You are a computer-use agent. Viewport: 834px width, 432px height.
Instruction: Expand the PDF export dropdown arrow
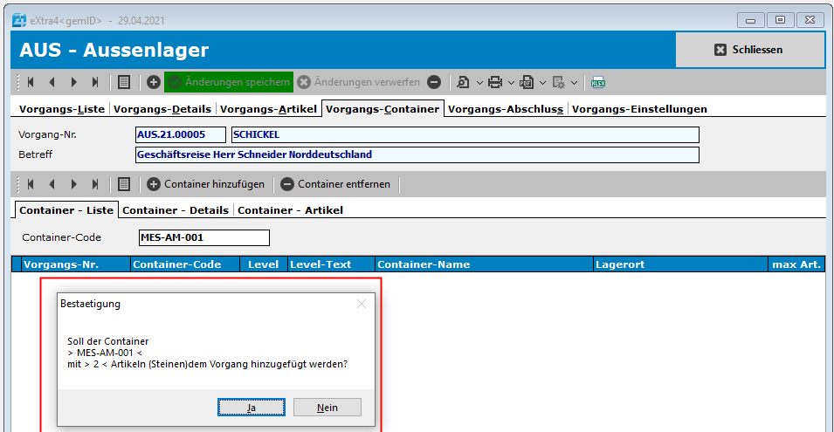click(542, 83)
